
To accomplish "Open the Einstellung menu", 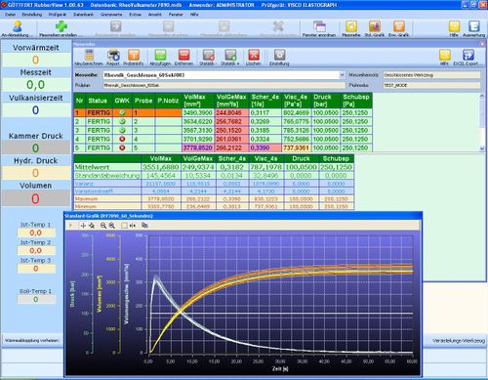I will pyautogui.click(x=32, y=15).
